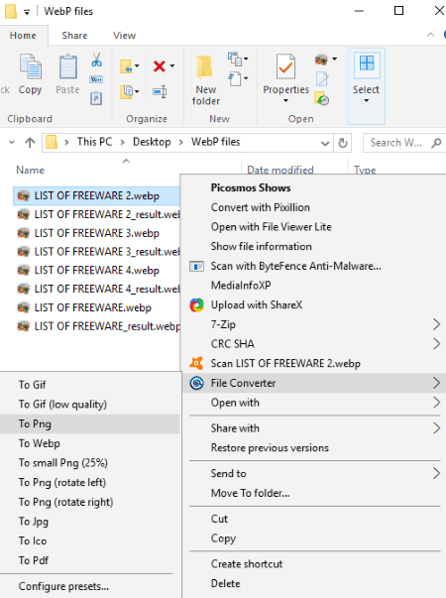
Task: Open the quick access toolbar dropdown
Action: [27, 12]
